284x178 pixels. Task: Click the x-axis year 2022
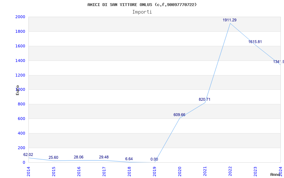[230, 172]
